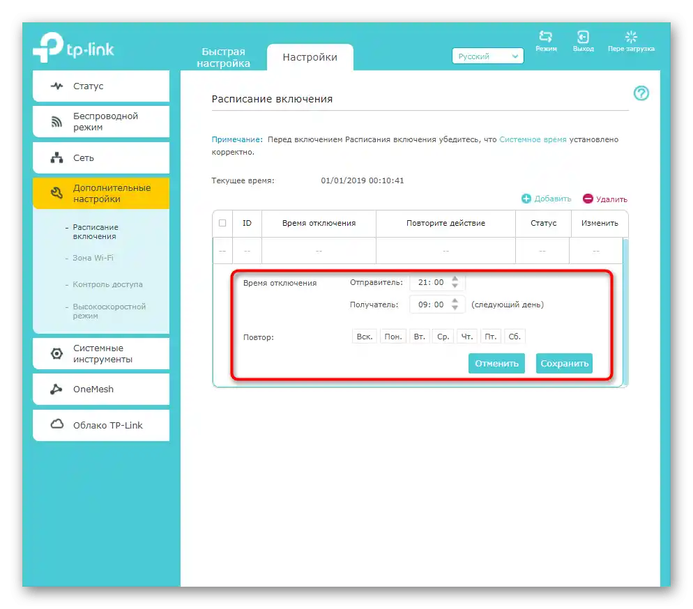
Task: Click the Удалить link text
Action: click(611, 199)
